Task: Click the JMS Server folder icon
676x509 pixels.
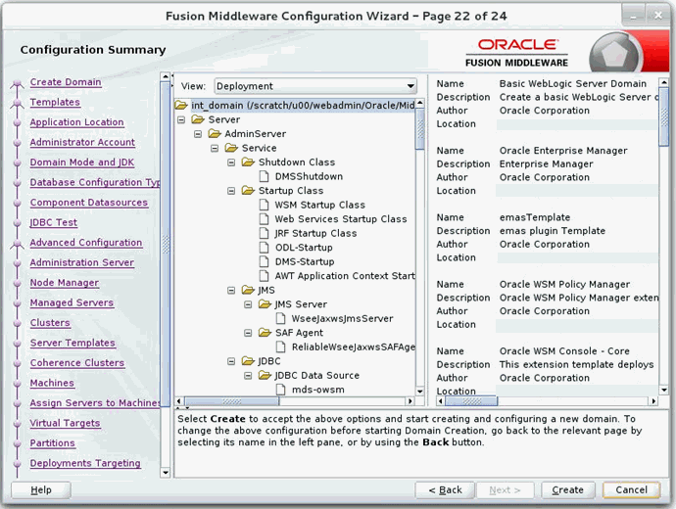Action: (265, 304)
